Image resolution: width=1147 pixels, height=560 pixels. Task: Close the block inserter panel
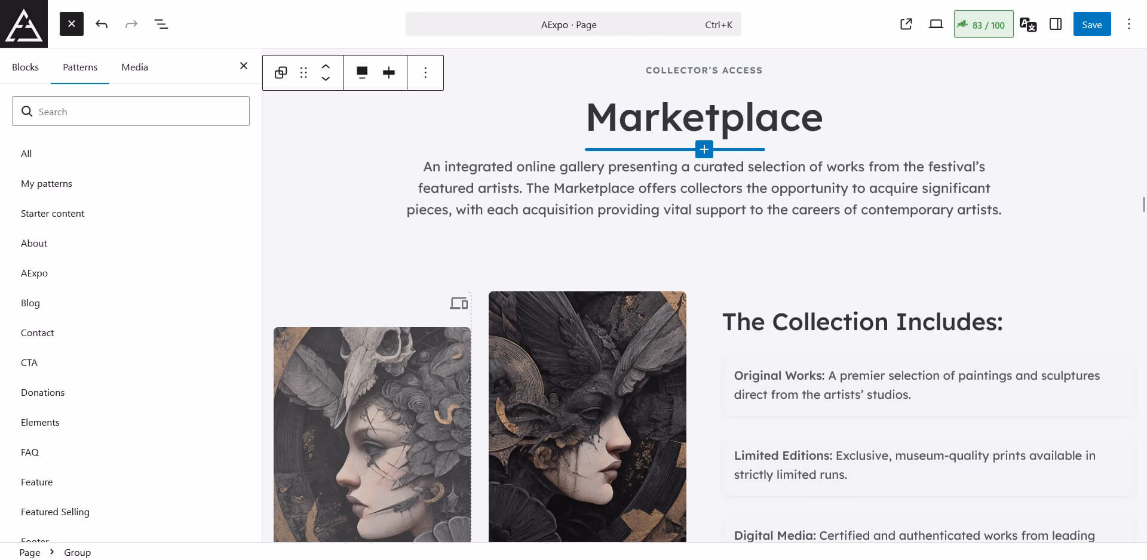pos(243,66)
